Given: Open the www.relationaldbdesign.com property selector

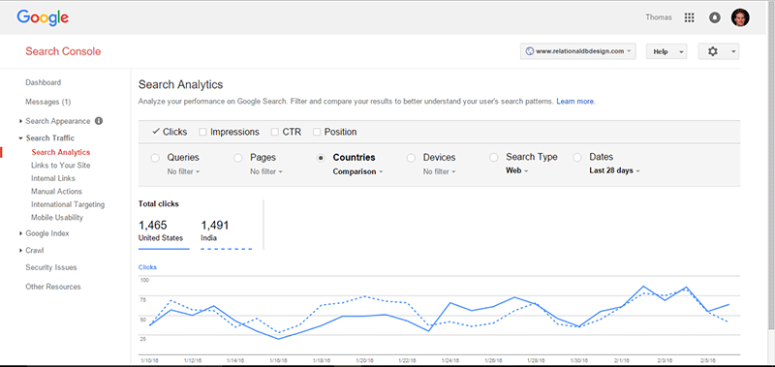Looking at the screenshot, I should click(x=577, y=51).
